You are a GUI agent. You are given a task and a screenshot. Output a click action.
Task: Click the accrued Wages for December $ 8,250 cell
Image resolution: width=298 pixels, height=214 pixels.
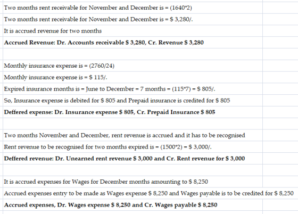click(133, 182)
